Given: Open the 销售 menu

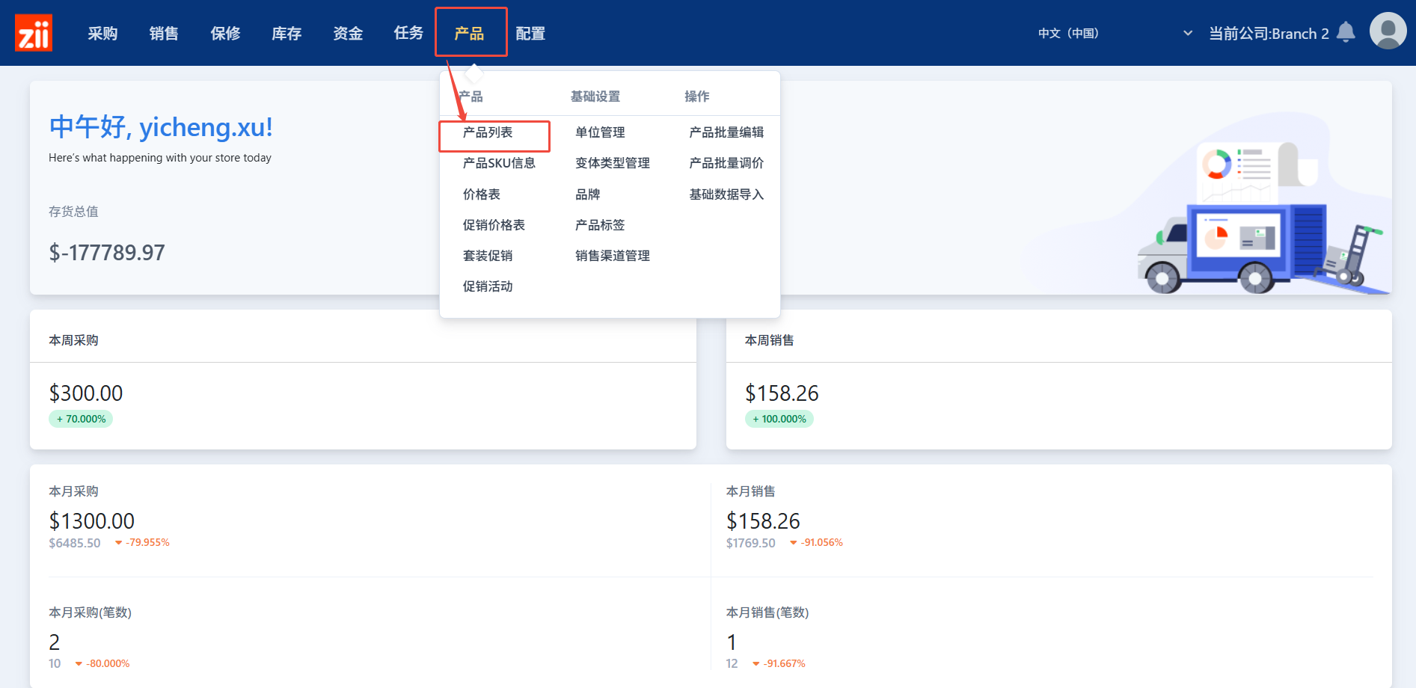Looking at the screenshot, I should (164, 33).
